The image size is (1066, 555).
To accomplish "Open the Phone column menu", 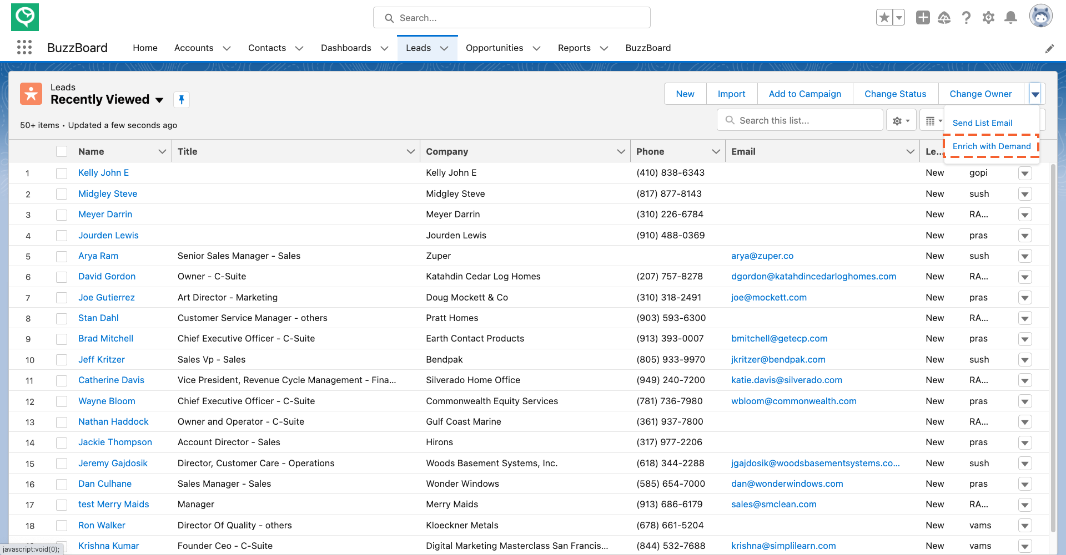I will [x=716, y=151].
